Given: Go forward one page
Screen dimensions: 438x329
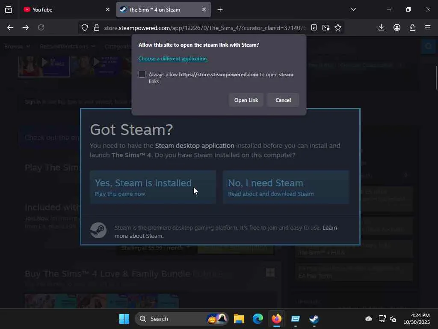Looking at the screenshot, I should pyautogui.click(x=25, y=27).
